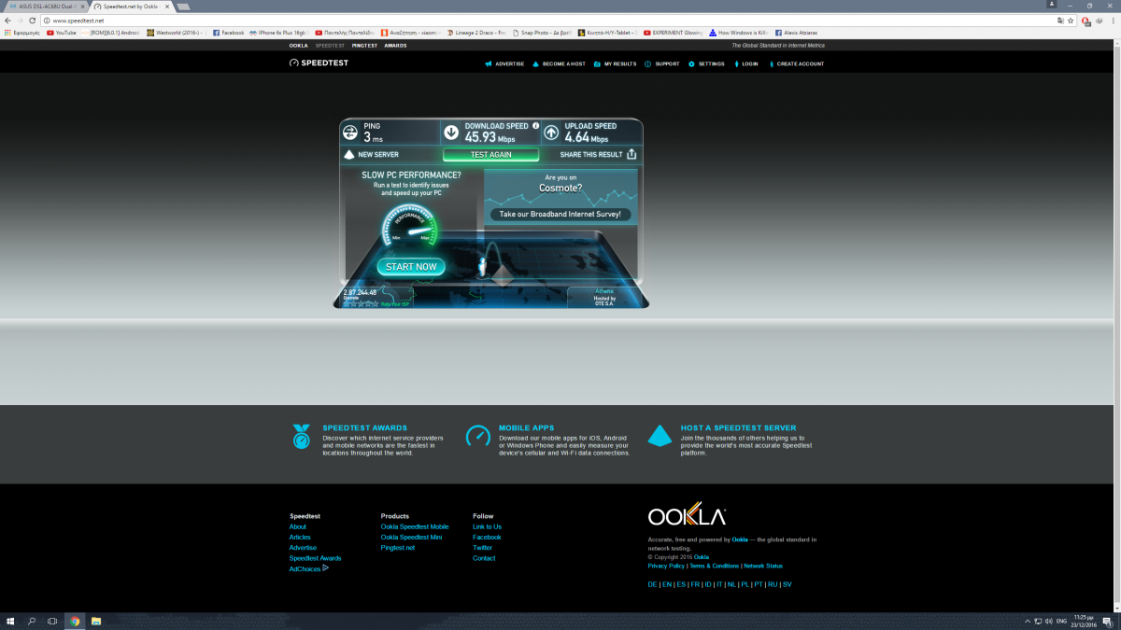
Task: Click Create Account in the header
Action: click(x=796, y=64)
